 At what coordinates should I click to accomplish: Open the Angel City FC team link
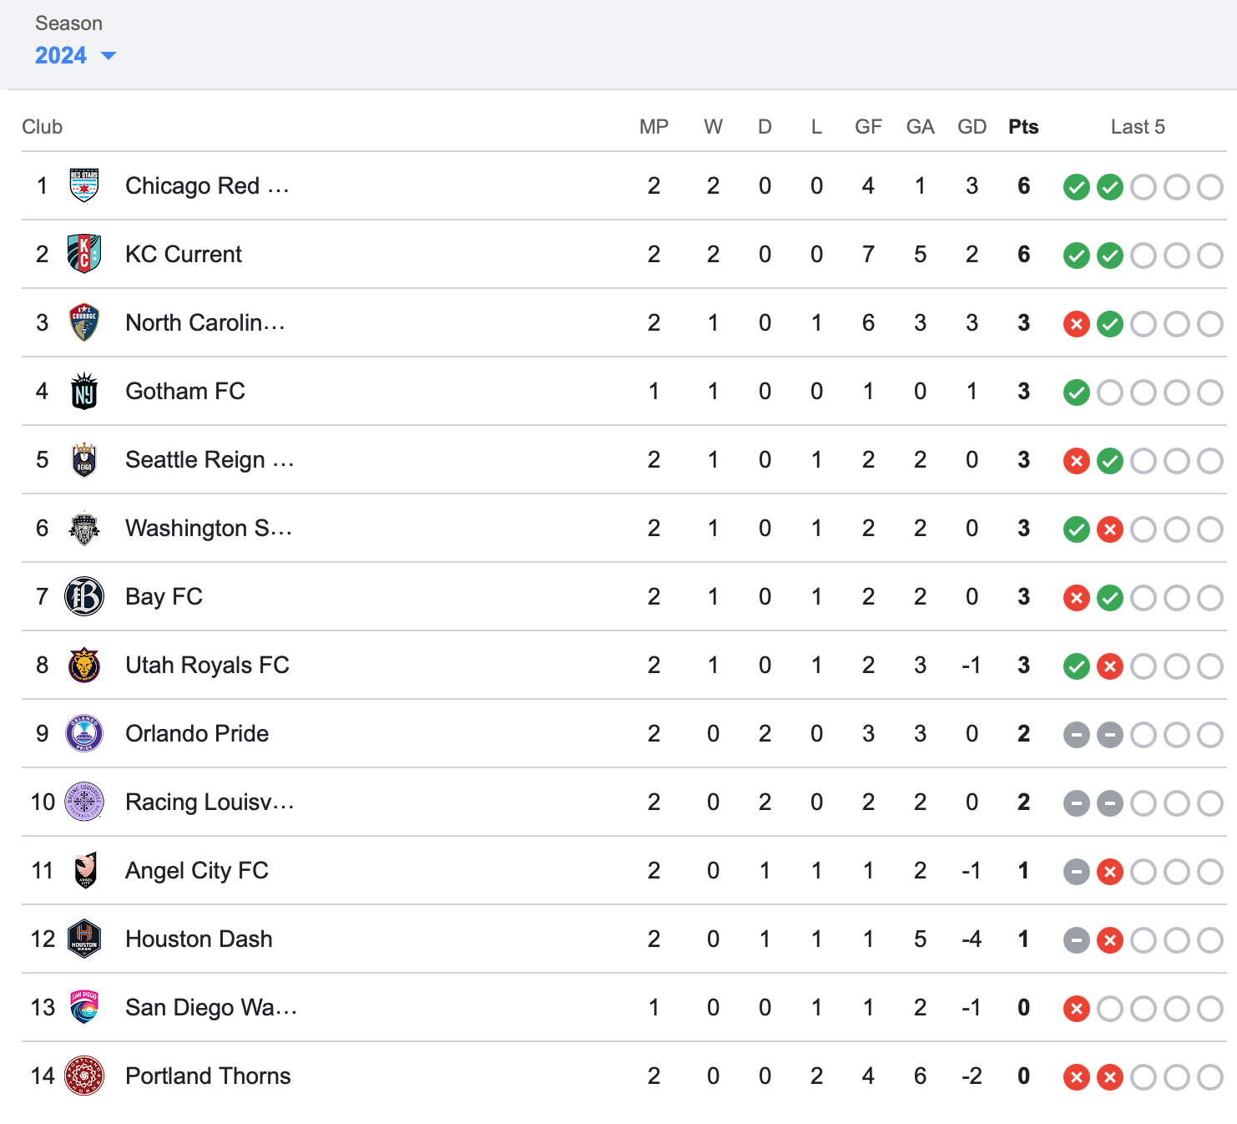pyautogui.click(x=197, y=870)
